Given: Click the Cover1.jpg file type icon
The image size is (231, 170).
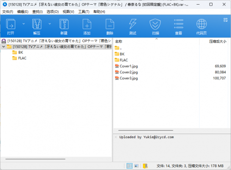Looking at the screenshot, I should click(x=117, y=66).
